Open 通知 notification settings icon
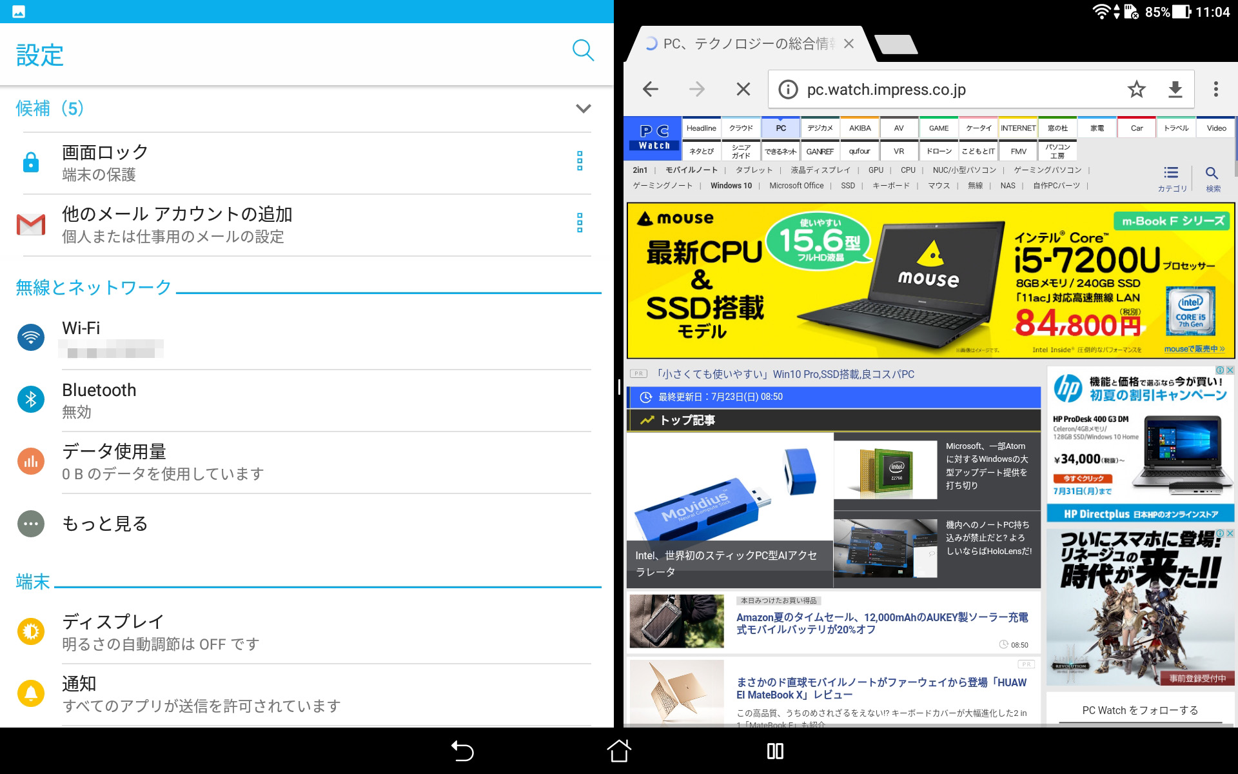 click(31, 693)
